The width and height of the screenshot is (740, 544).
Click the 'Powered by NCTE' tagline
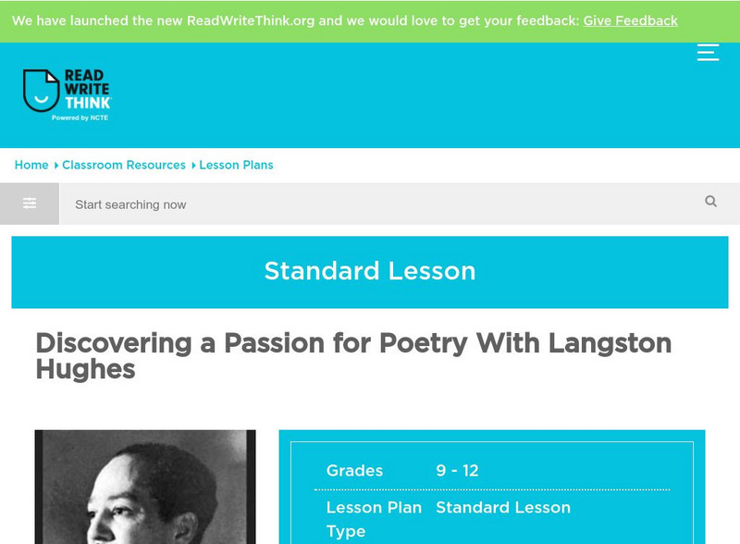point(80,117)
